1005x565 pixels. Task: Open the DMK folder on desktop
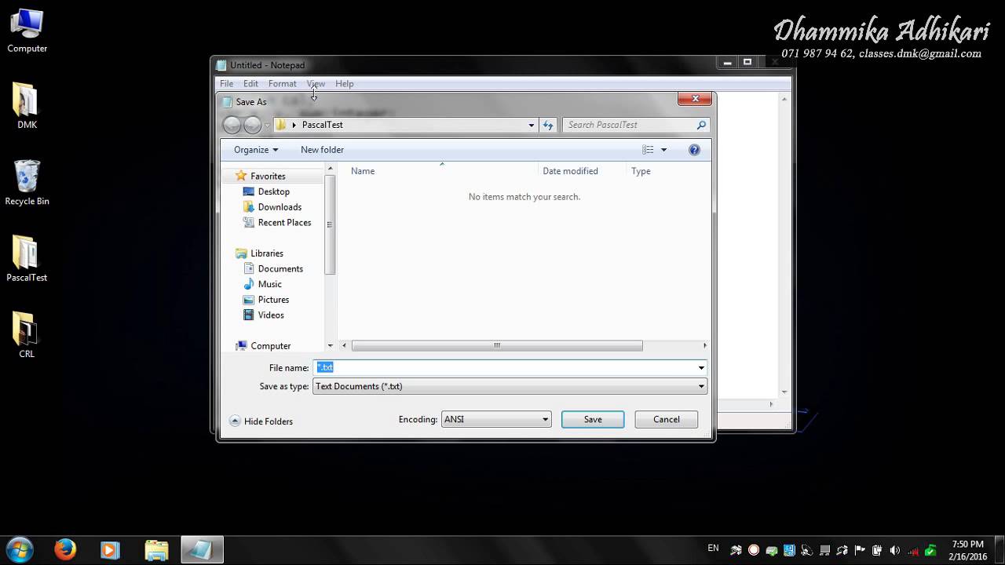click(27, 106)
